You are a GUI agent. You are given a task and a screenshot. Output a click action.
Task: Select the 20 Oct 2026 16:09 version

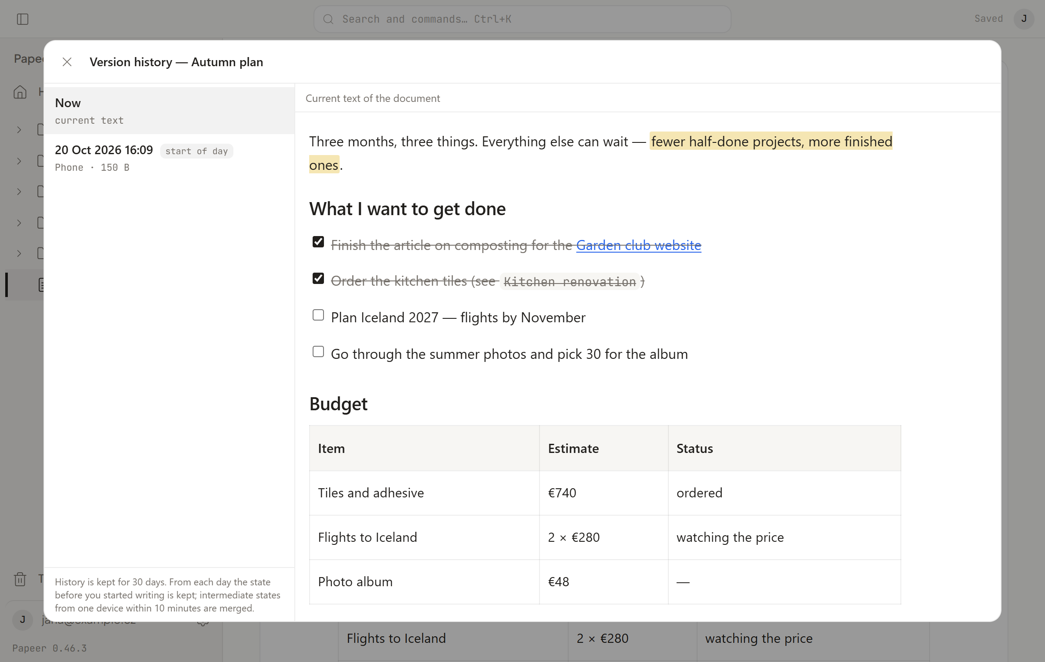169,158
